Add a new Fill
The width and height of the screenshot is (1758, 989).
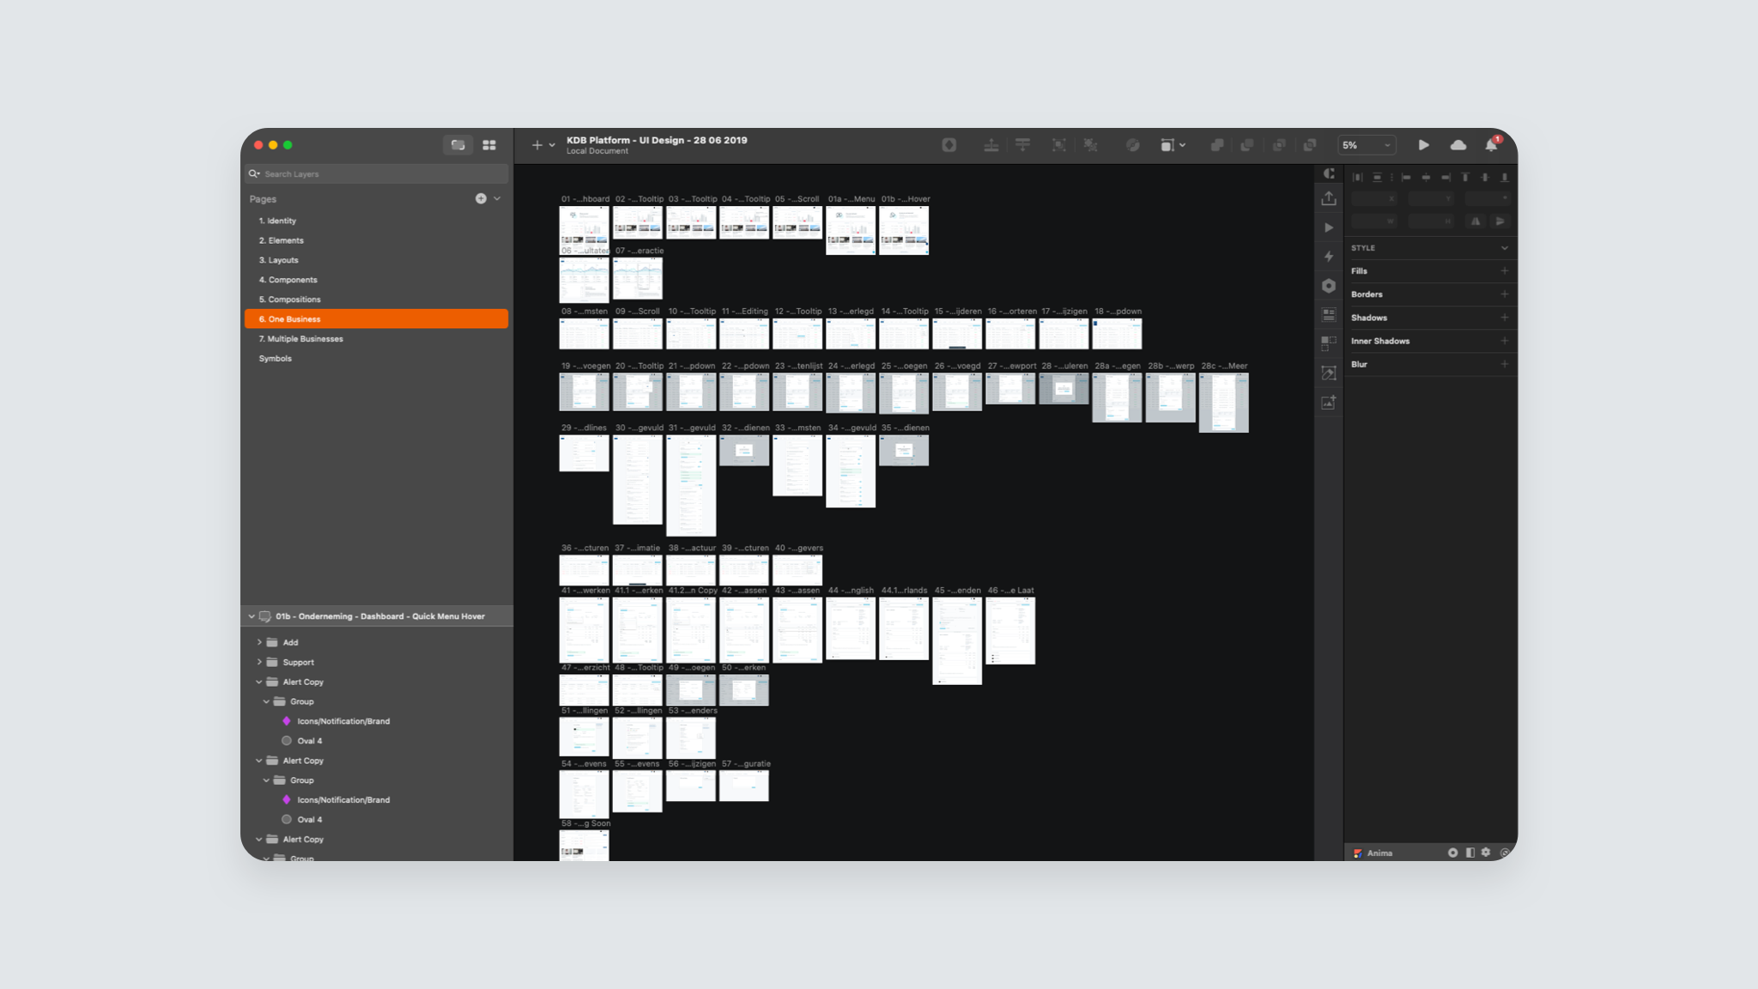(x=1504, y=271)
